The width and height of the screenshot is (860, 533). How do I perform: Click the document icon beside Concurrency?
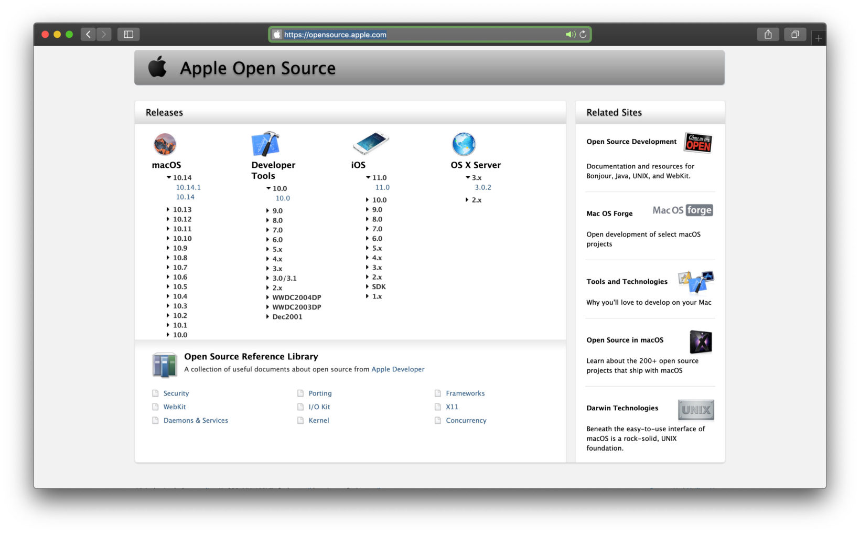[x=438, y=421]
